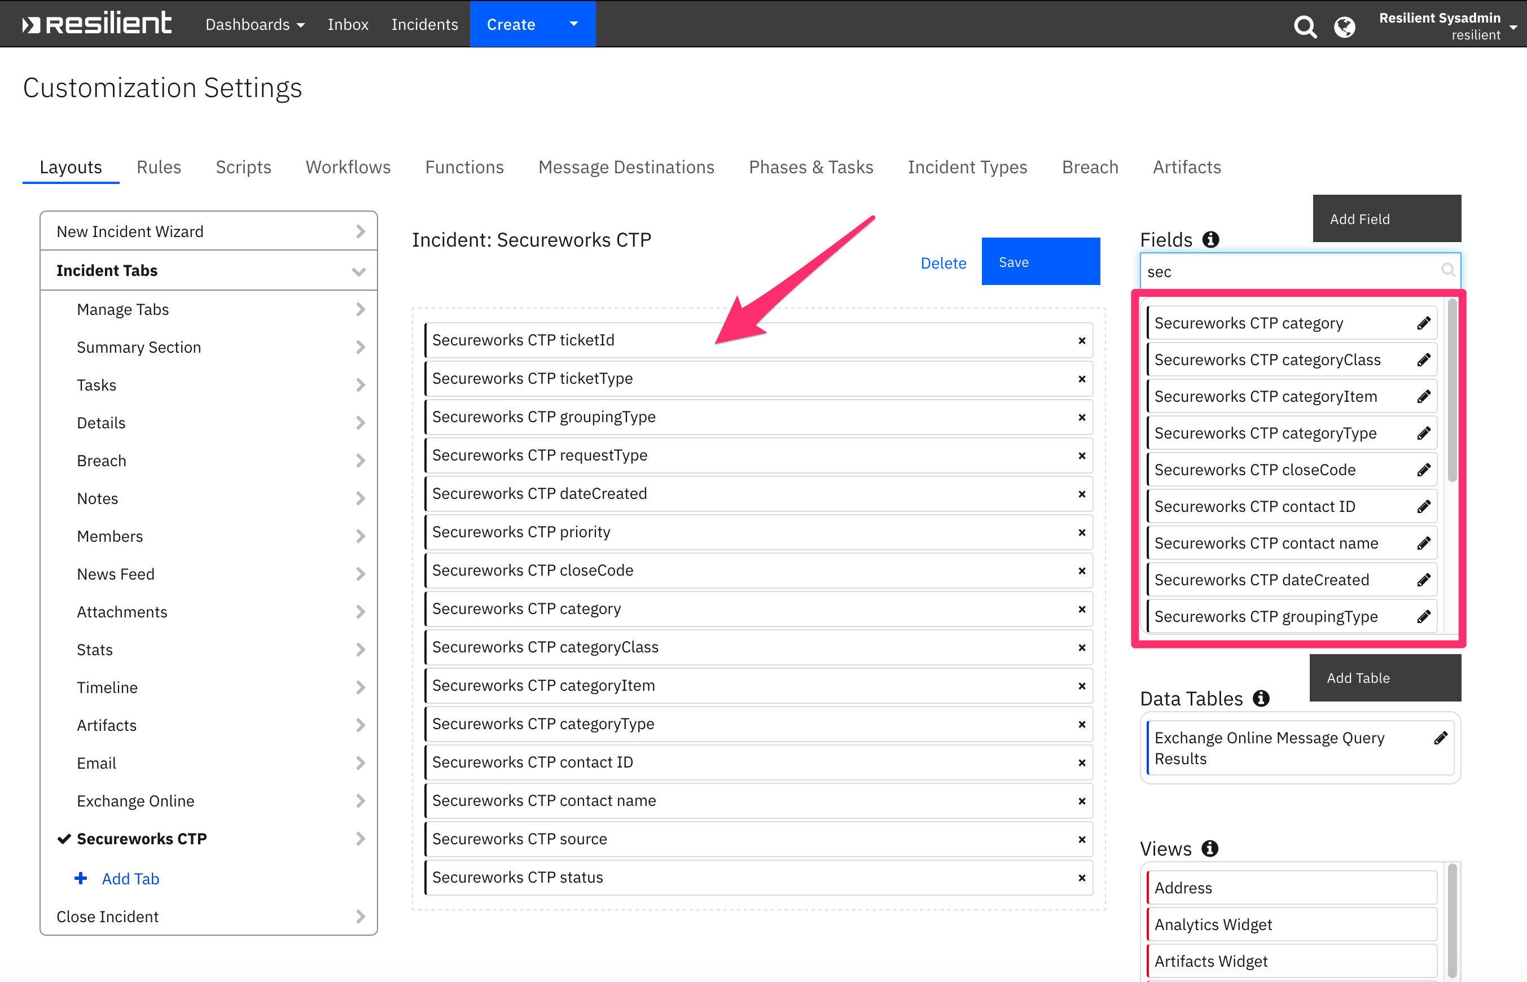Open the Dashboards dropdown menu
The image size is (1527, 982).
pyautogui.click(x=255, y=24)
